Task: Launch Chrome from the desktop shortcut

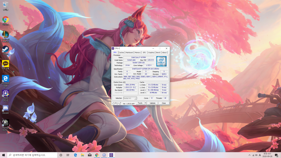Action: click(x=6, y=21)
